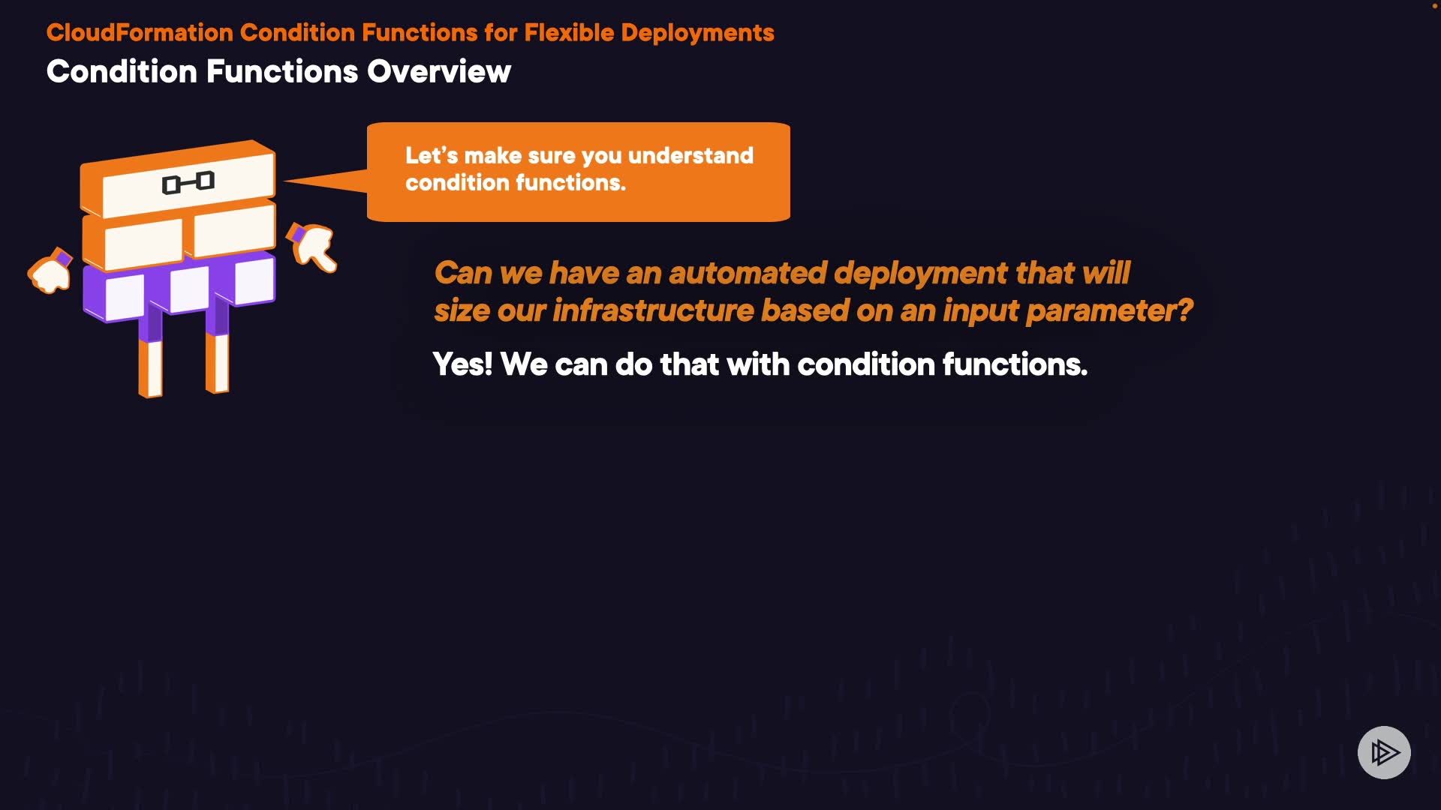Click the mascot's black glasses
Viewport: 1441px width, 810px height.
pos(188,182)
